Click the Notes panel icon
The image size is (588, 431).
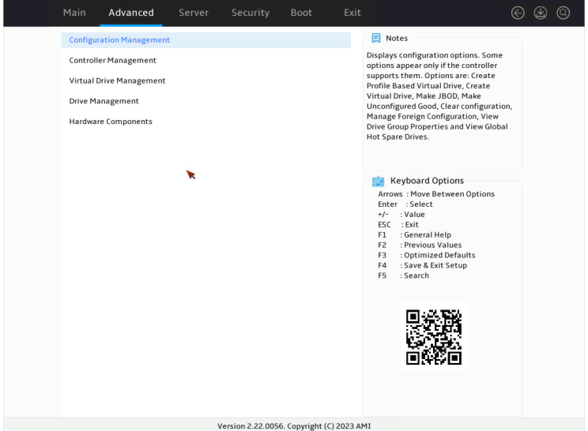[375, 38]
